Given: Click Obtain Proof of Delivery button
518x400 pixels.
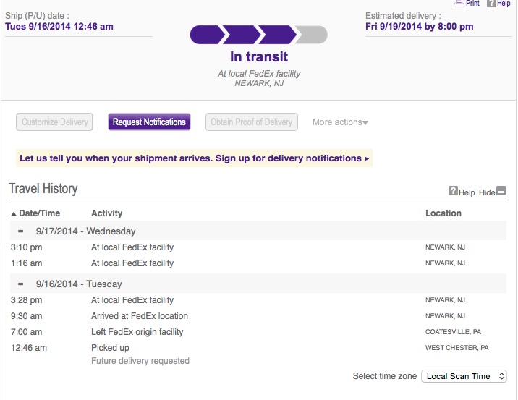Looking at the screenshot, I should (251, 122).
